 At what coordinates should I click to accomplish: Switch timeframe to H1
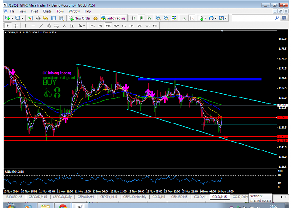[x=124, y=26]
